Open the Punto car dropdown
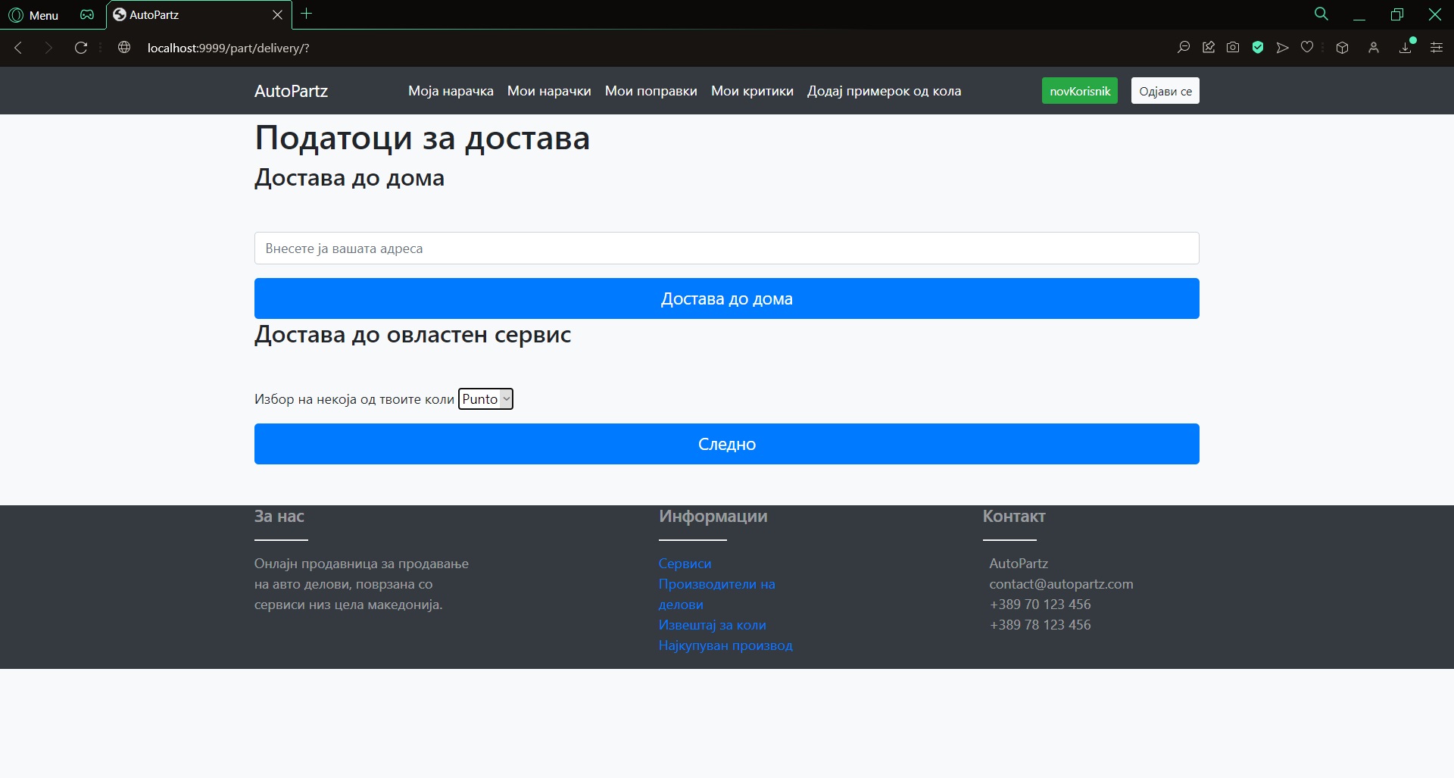Screen dimensions: 1454x778 click(485, 399)
